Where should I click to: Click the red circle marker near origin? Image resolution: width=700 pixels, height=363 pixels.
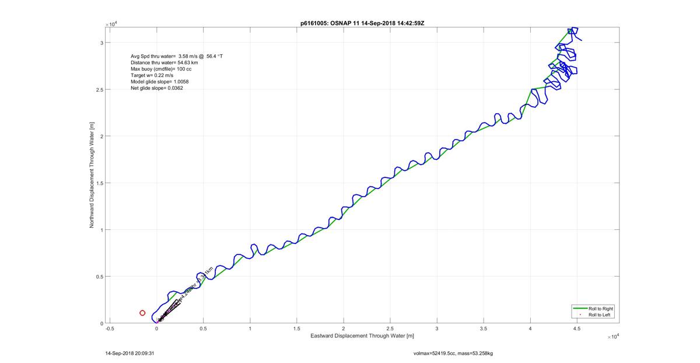coord(142,313)
